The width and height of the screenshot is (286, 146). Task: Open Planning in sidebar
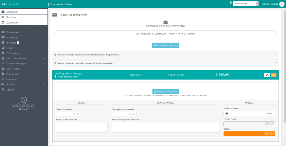point(24,17)
